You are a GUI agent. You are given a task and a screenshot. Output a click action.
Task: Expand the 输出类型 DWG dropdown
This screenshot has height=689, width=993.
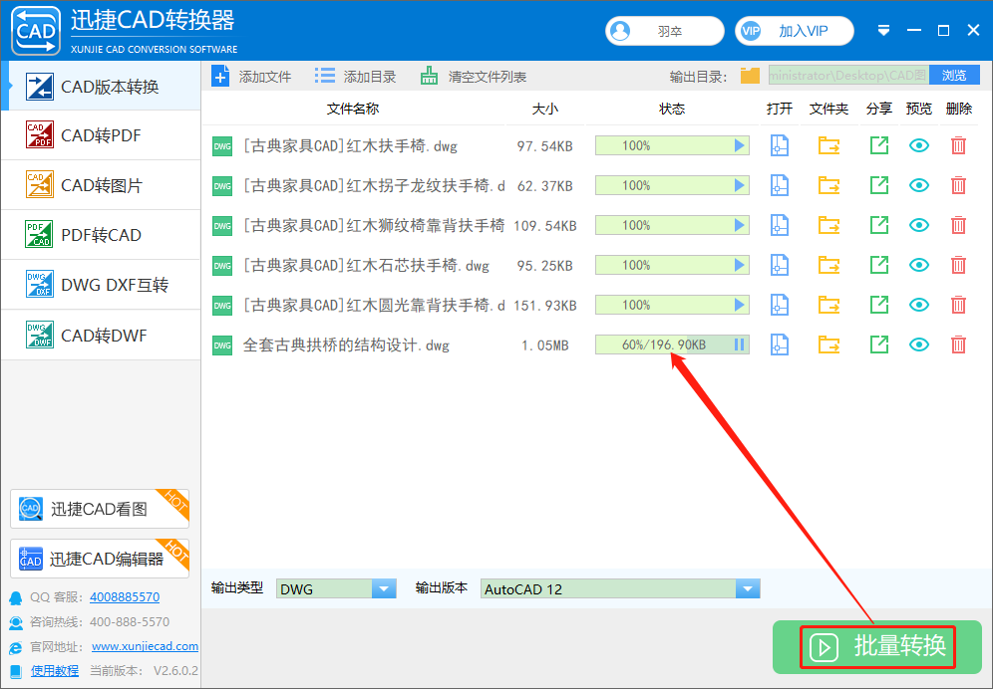tap(384, 589)
